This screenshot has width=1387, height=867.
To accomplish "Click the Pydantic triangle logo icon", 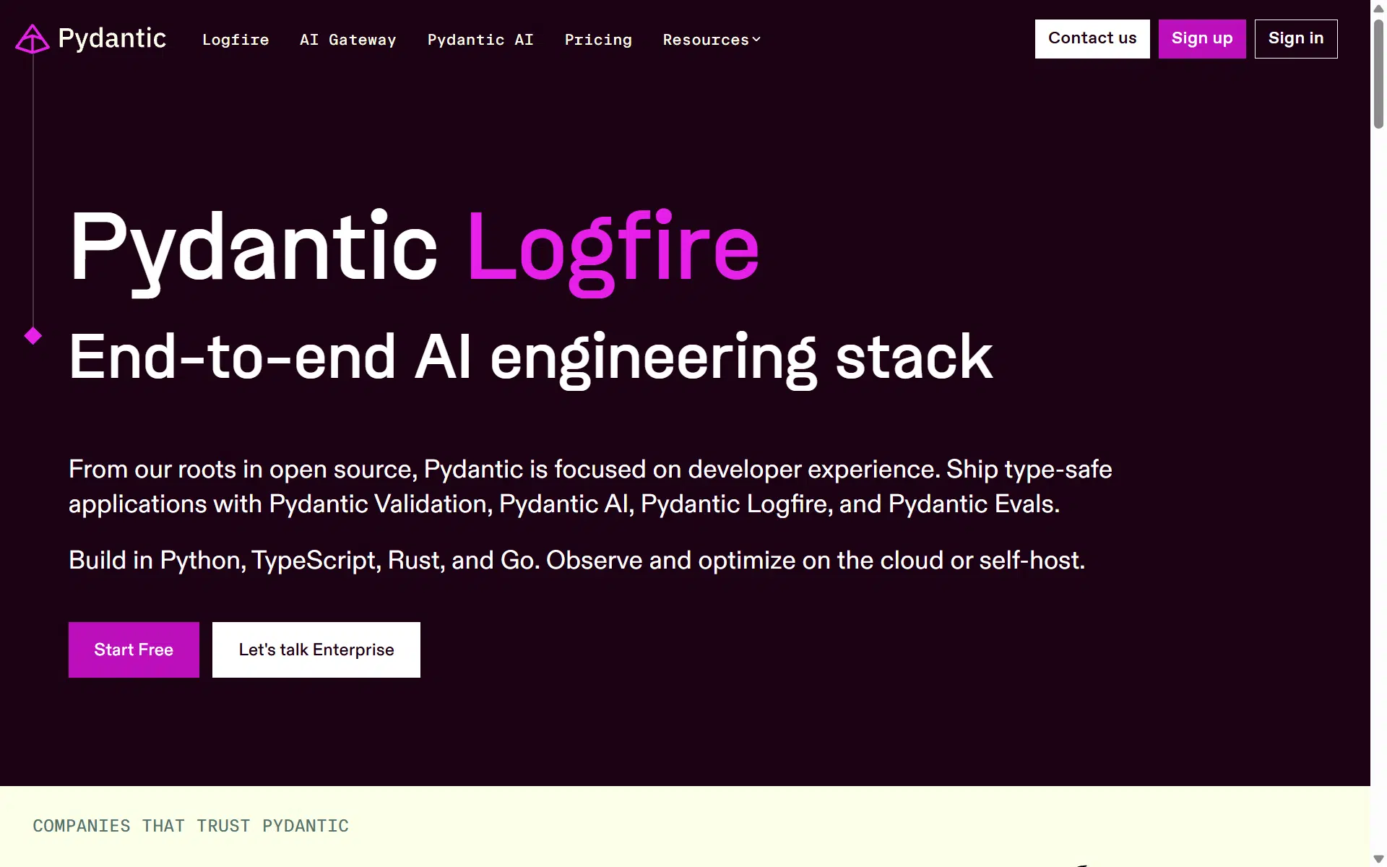I will 33,39.
